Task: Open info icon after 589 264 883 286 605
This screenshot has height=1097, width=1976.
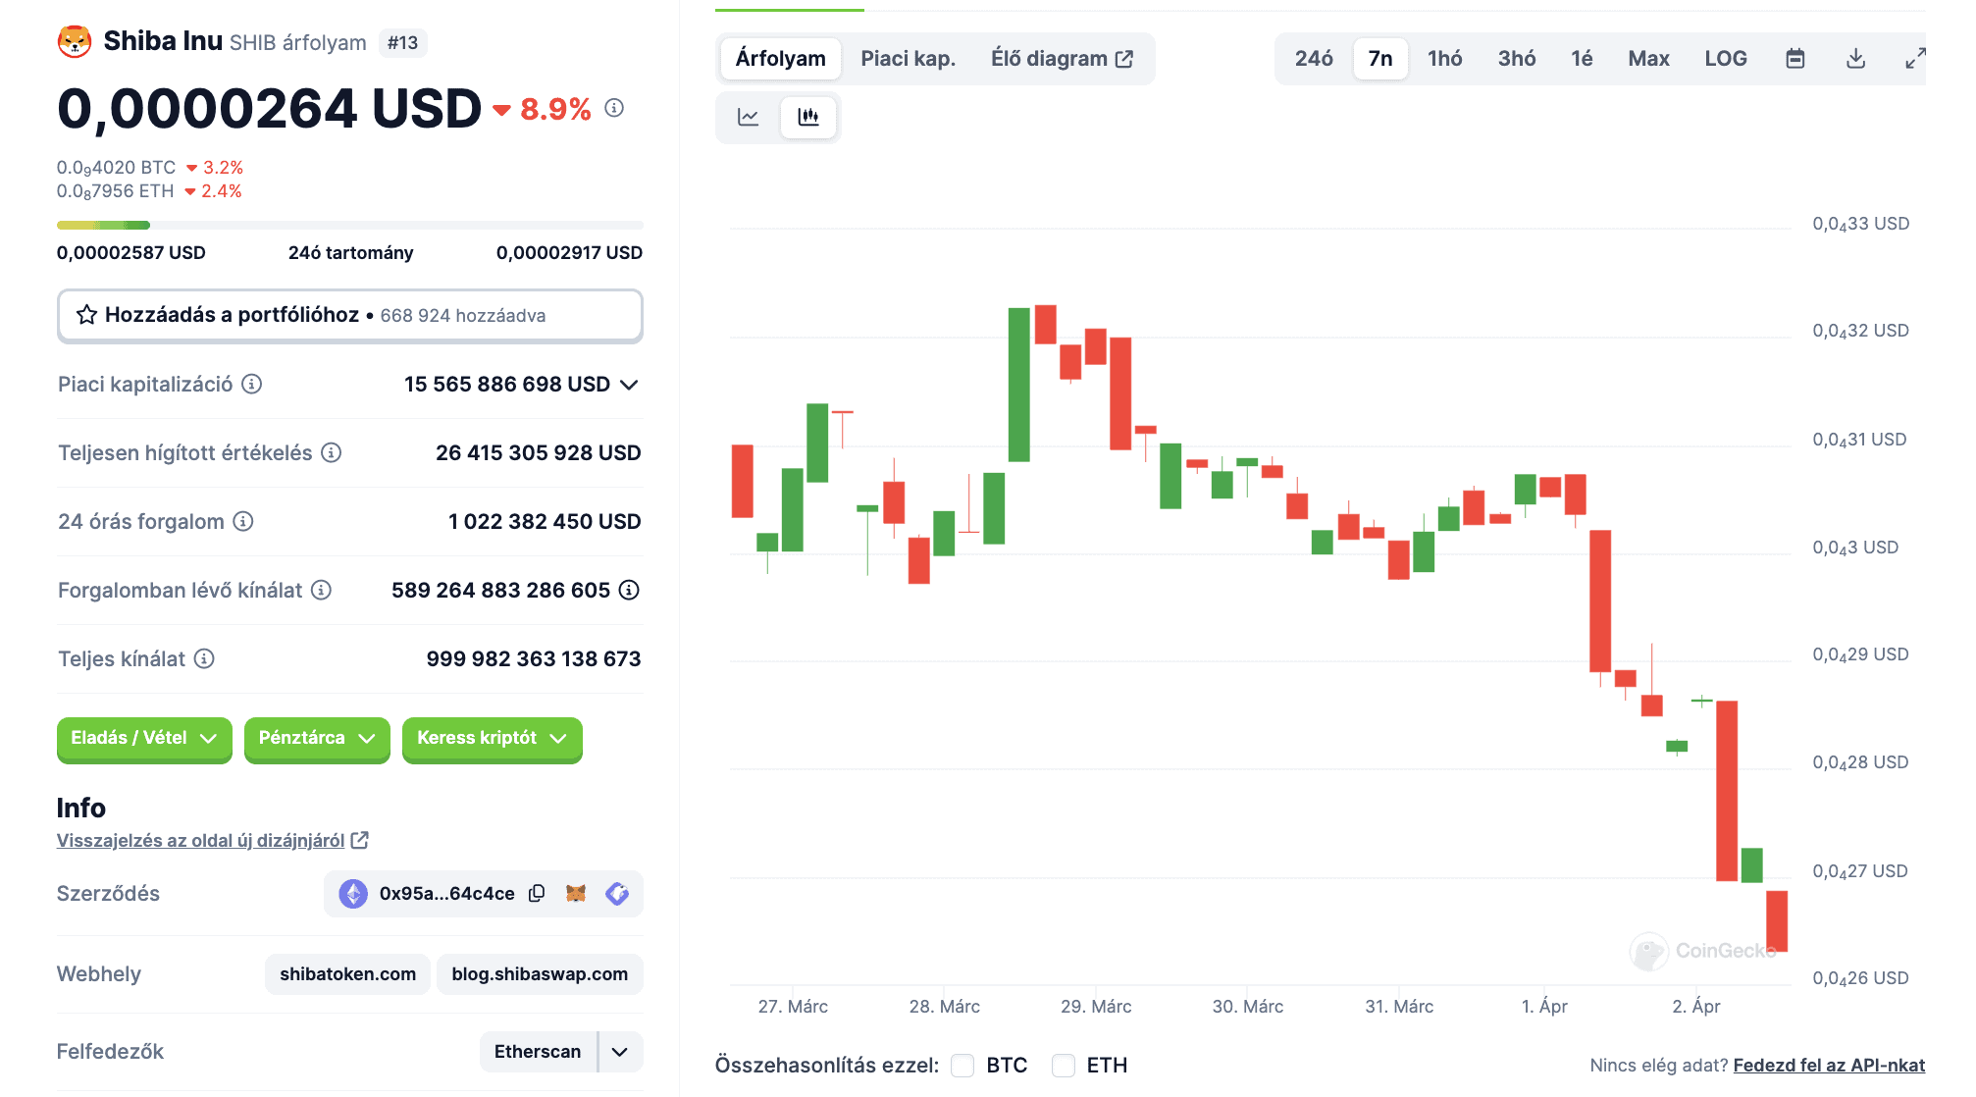Action: 629,590
